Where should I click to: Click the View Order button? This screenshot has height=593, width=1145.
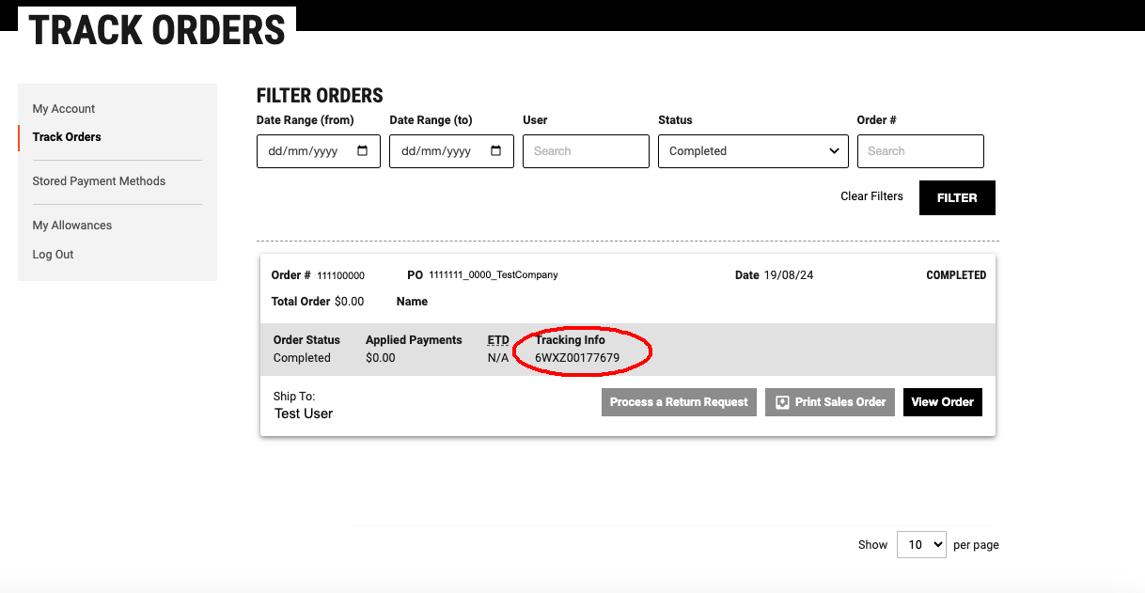(943, 402)
